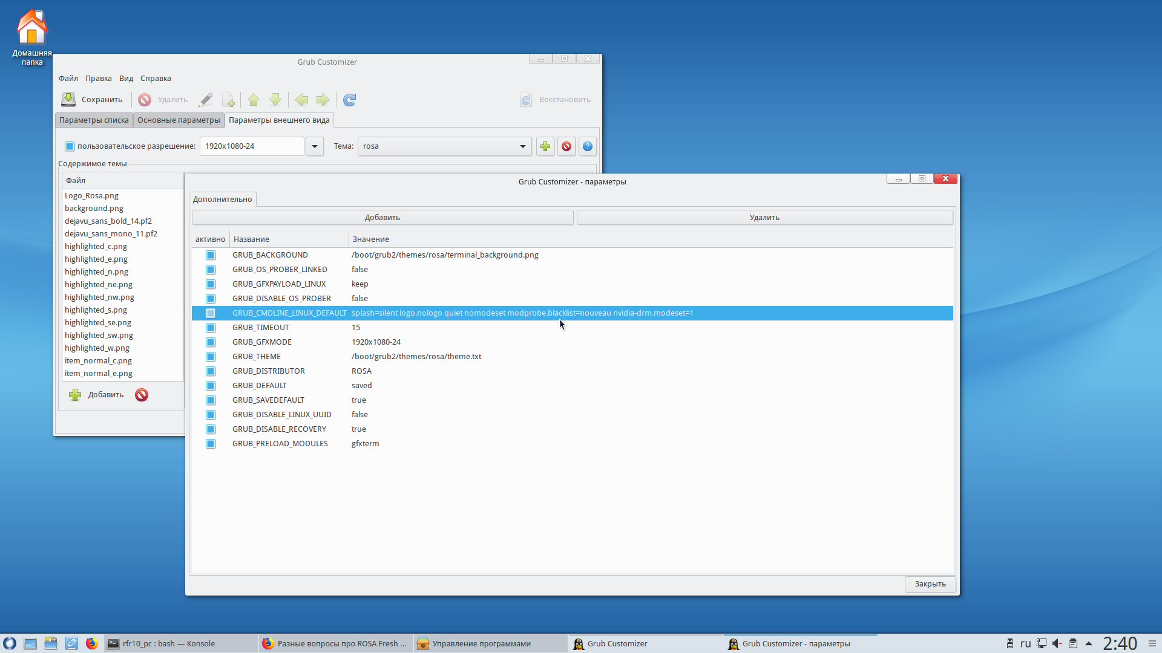Expand the Тема rosa dropdown
The height and width of the screenshot is (653, 1162).
[522, 146]
